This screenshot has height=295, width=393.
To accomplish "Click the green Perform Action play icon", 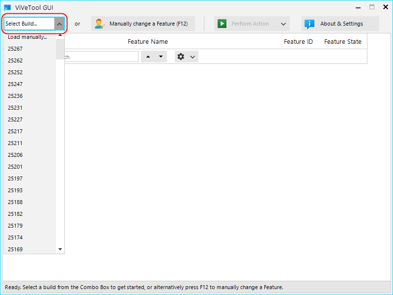I will pyautogui.click(x=222, y=24).
